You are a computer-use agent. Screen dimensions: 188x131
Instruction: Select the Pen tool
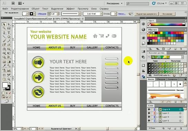[x=4, y=33]
